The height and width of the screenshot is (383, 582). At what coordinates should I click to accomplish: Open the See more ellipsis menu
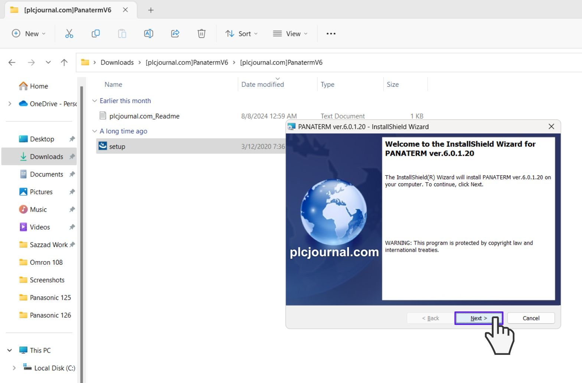pyautogui.click(x=331, y=34)
